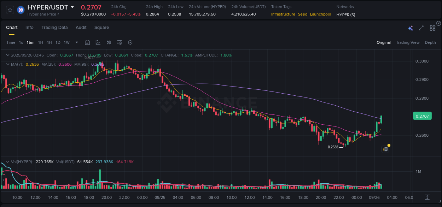Collapse the MA indicator values row
The image size is (442, 207).
[8, 64]
